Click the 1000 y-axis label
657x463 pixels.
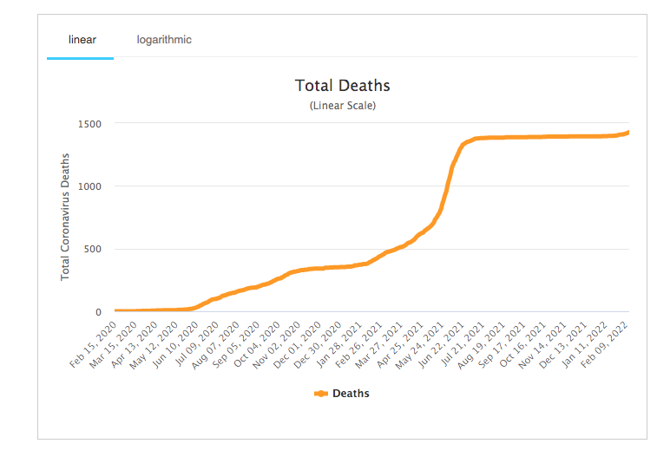(89, 186)
